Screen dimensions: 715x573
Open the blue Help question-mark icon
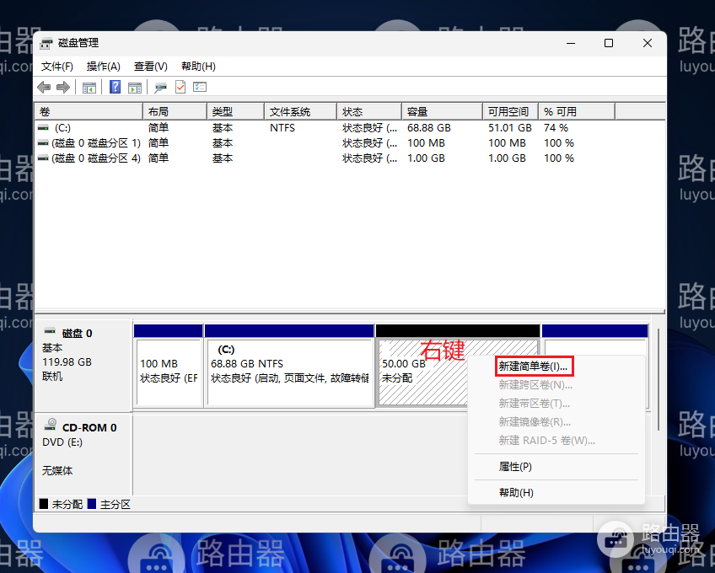[x=115, y=87]
